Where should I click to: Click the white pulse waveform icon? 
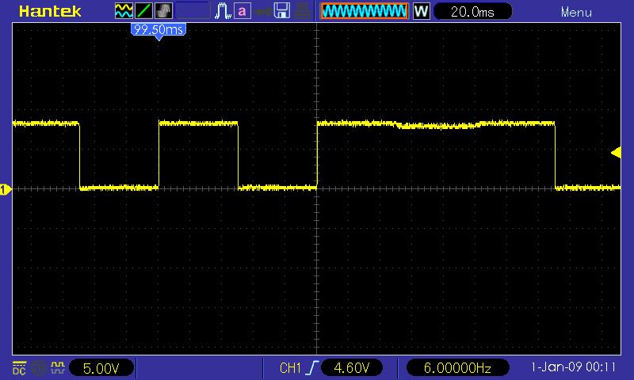(x=223, y=11)
